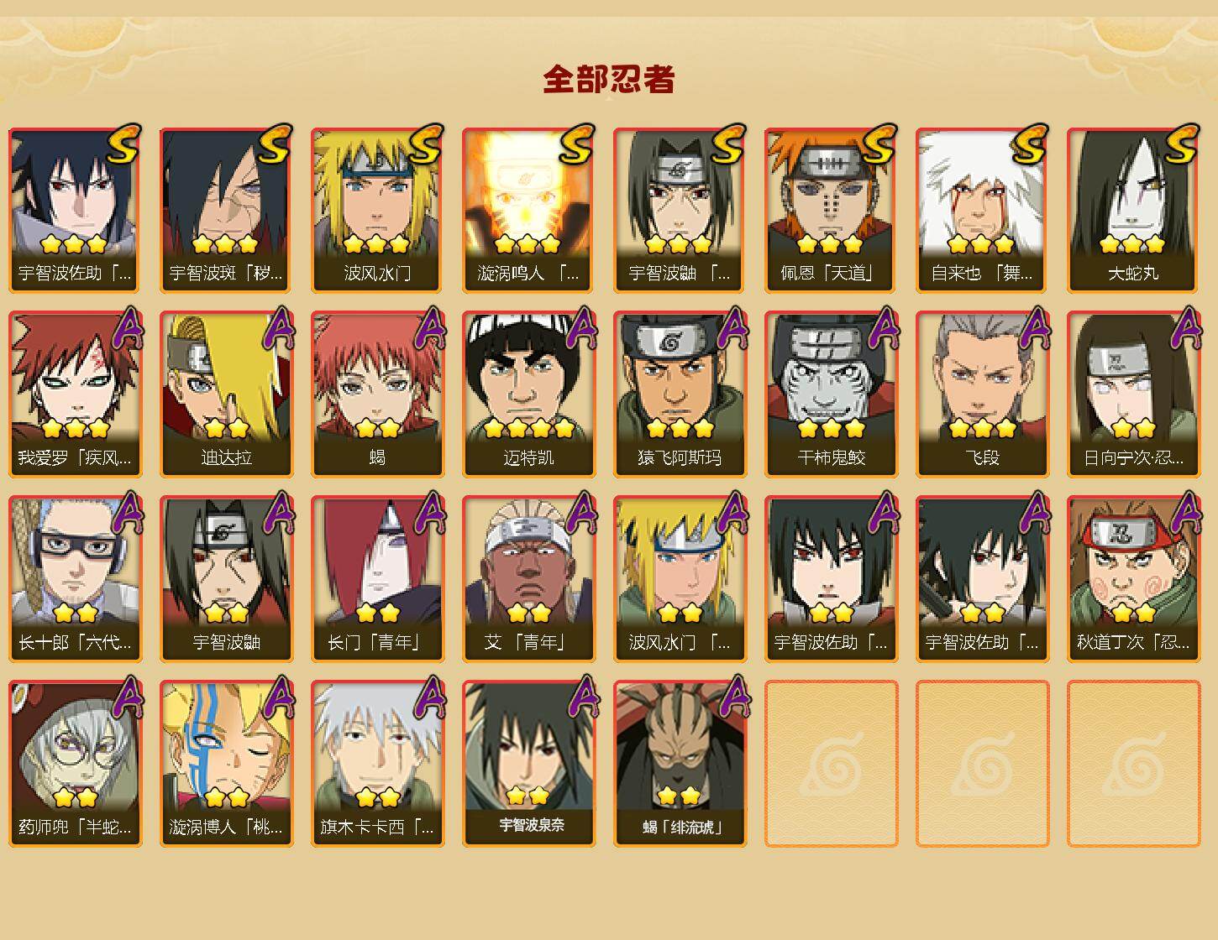The width and height of the screenshot is (1218, 940).
Task: Select the 迪达拉 ninja card
Action: tap(226, 394)
